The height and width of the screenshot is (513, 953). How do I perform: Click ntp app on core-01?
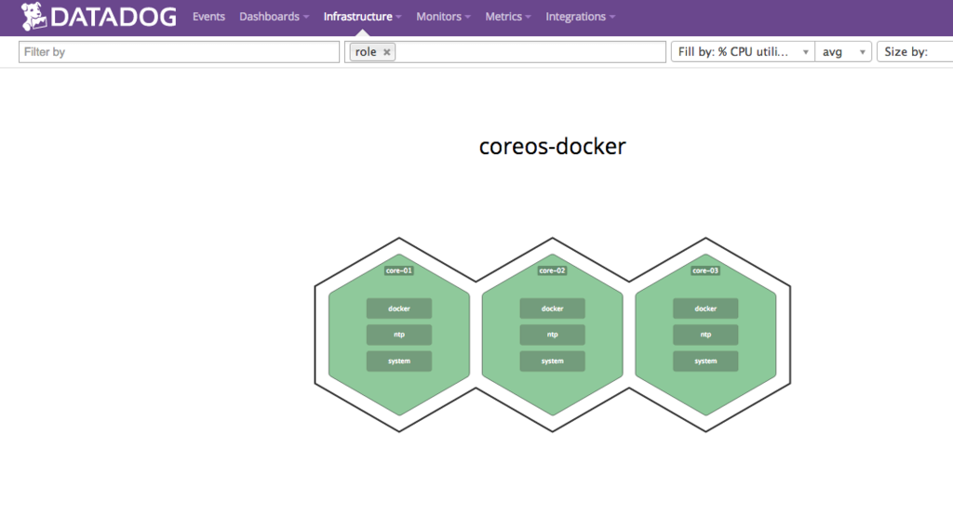399,335
